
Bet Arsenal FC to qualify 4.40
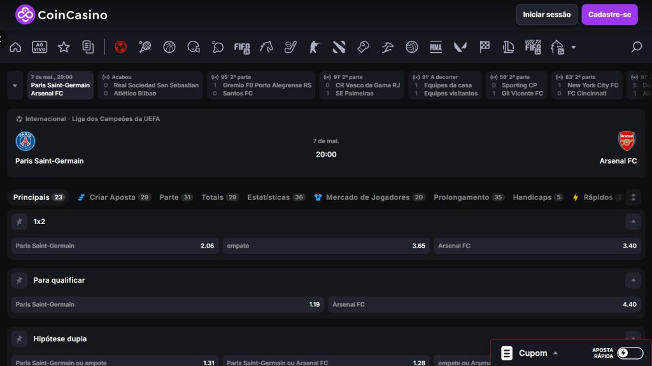(x=485, y=304)
